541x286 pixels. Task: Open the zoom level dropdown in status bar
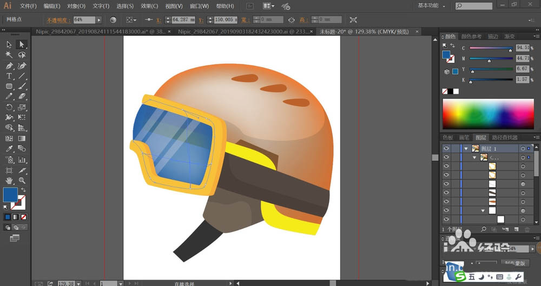coord(78,284)
